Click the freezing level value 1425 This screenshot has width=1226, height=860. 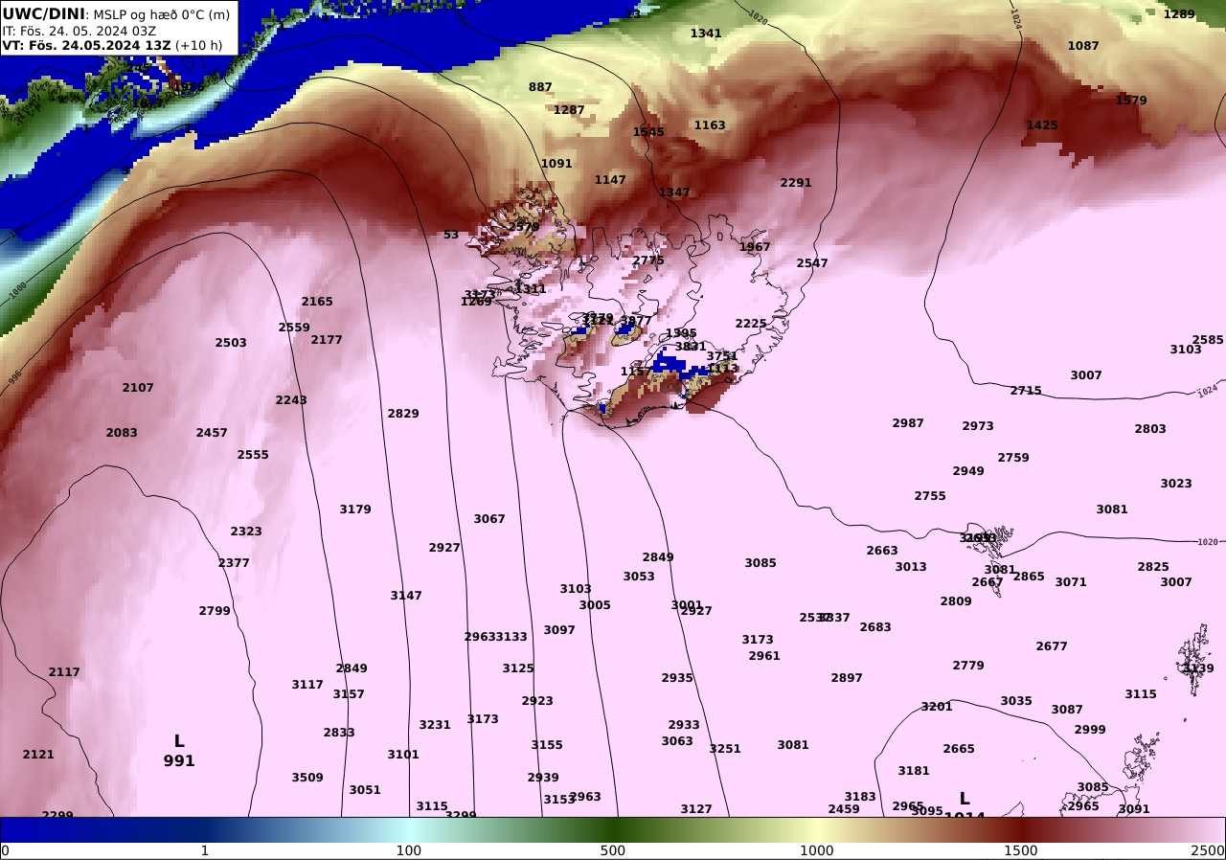point(1042,125)
